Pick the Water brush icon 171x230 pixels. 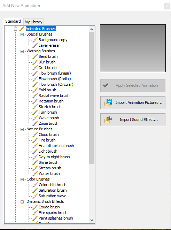click(x=35, y=174)
